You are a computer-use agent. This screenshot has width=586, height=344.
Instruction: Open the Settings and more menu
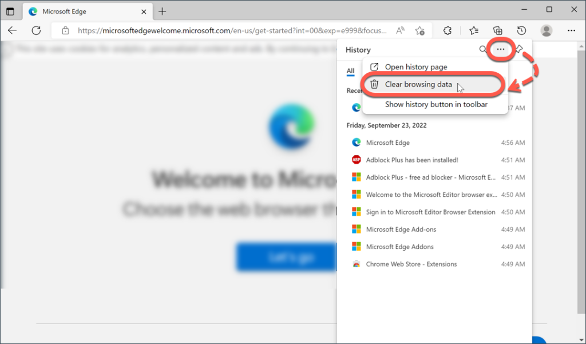pyautogui.click(x=571, y=30)
